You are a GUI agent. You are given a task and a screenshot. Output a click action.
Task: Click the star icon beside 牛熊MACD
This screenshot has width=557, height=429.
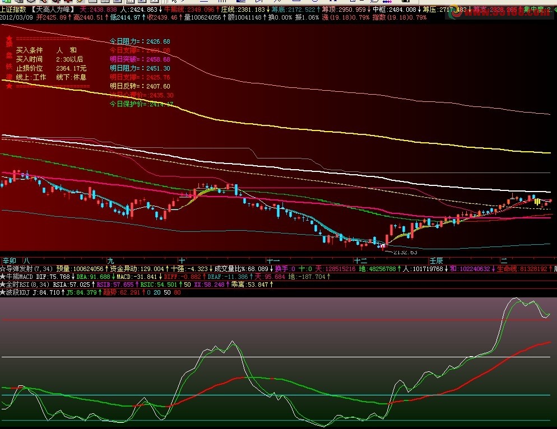3,277
